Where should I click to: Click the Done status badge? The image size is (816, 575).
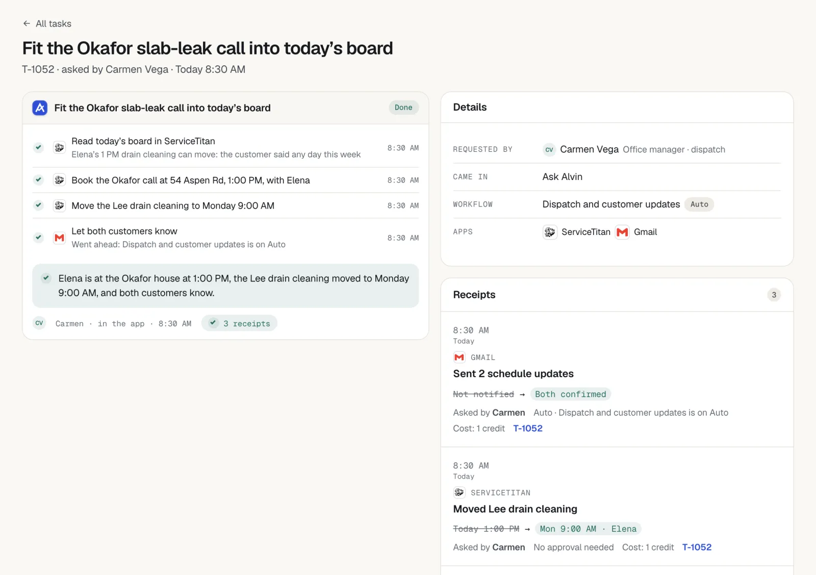pyautogui.click(x=403, y=108)
